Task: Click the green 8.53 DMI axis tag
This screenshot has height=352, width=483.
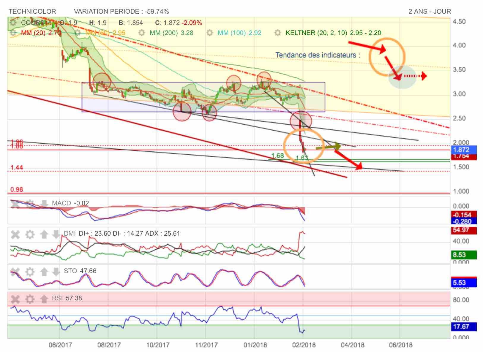Action: point(464,255)
